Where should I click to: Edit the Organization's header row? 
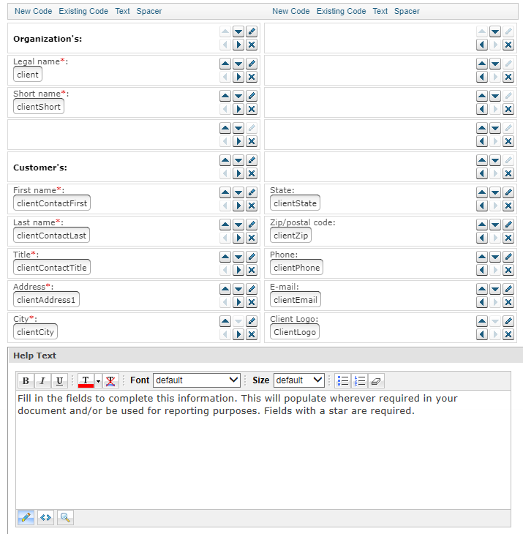coord(252,31)
